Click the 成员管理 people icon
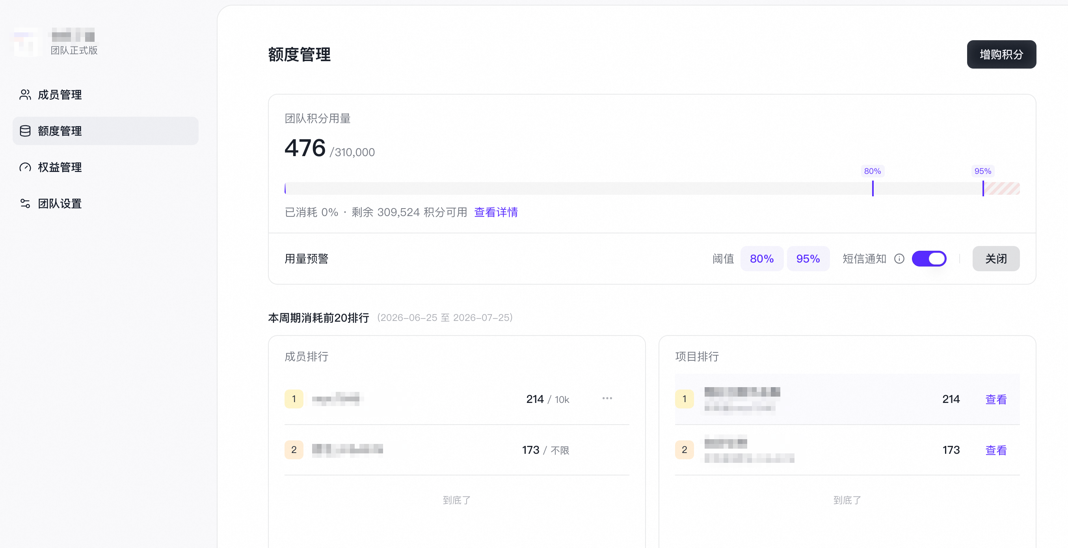The image size is (1068, 548). coord(25,95)
